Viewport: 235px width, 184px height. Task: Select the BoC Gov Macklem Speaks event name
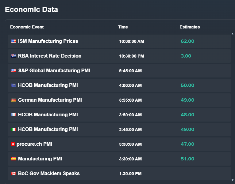tap(49, 173)
